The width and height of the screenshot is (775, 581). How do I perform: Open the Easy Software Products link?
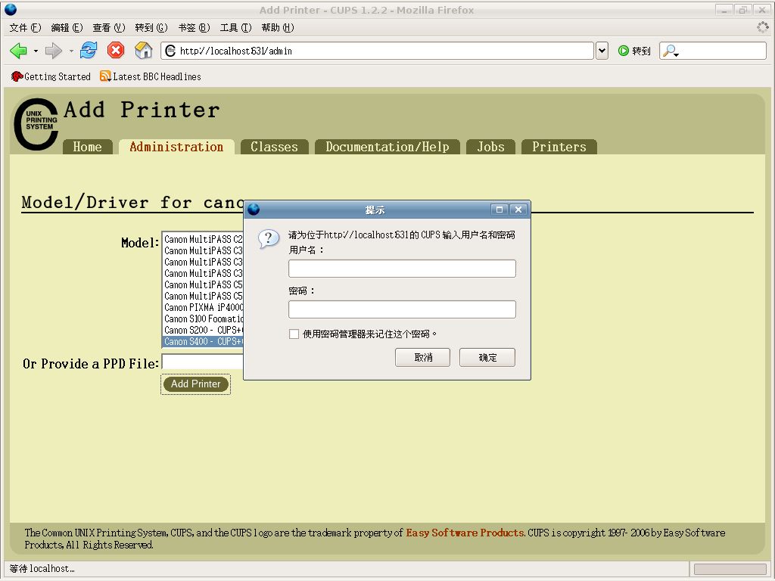tap(465, 533)
